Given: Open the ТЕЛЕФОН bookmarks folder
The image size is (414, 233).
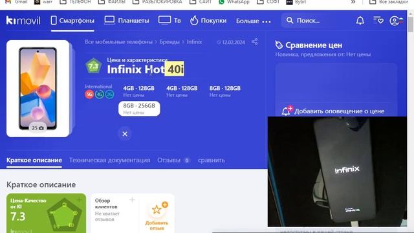Looking at the screenshot, I should [75, 2].
